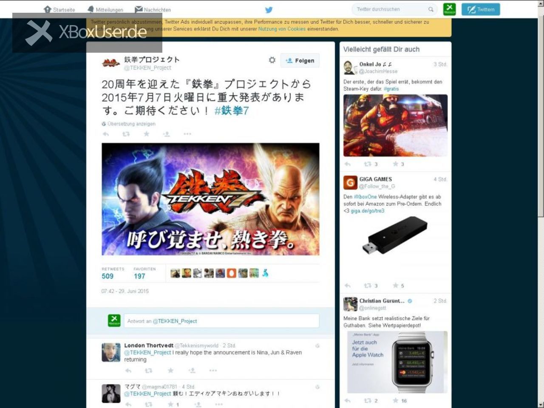Open マグマ user avatar
The height and width of the screenshot is (408, 544).
point(111,393)
